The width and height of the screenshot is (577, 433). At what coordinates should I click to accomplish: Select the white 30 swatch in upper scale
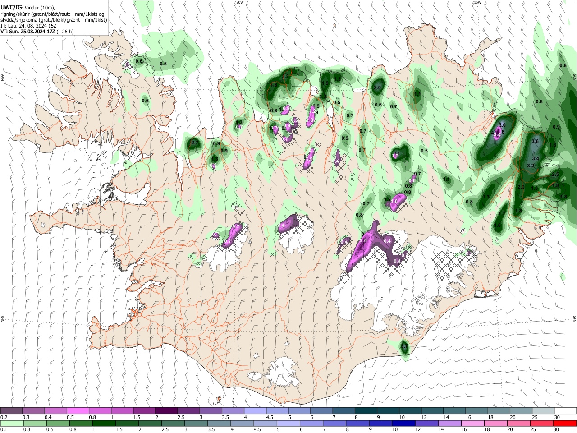coord(565,411)
